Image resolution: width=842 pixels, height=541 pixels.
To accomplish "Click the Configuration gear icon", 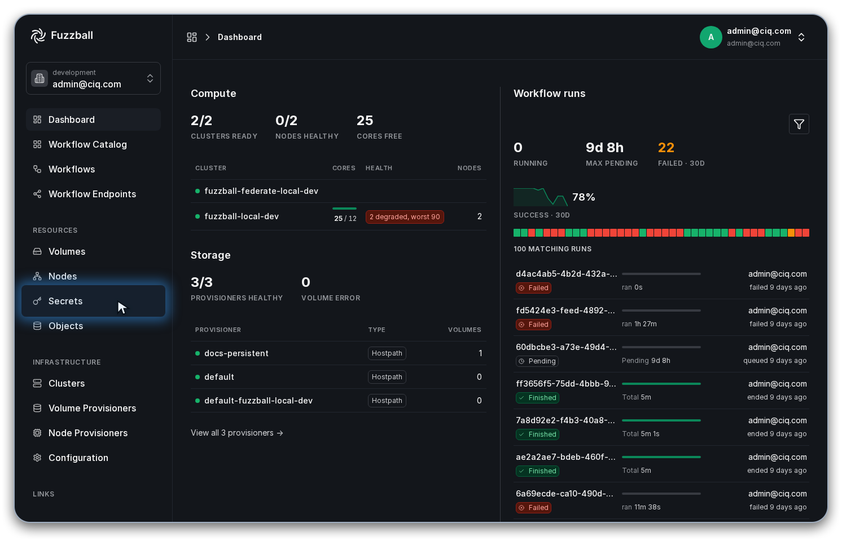I will pos(37,458).
